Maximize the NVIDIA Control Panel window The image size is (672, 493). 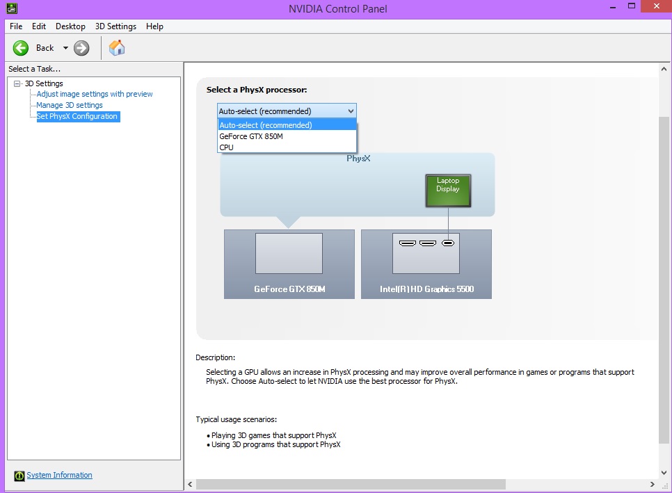[x=631, y=6]
